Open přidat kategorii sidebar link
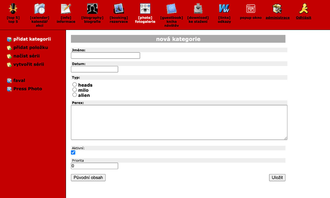The width and height of the screenshot is (330, 198). [x=32, y=39]
